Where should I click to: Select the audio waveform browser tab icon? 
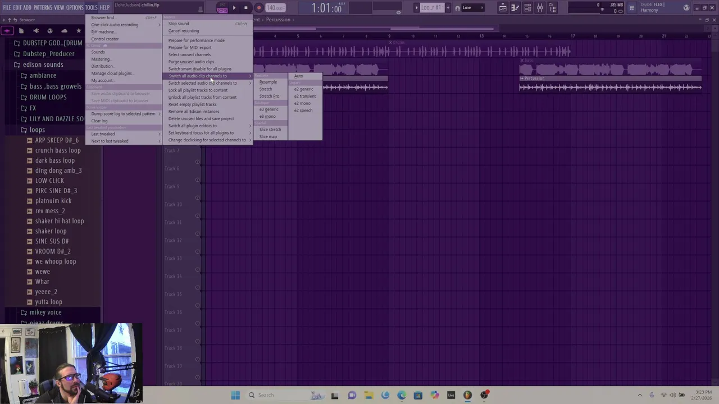click(7, 31)
